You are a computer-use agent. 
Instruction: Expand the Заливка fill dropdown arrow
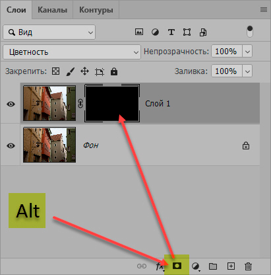[247, 71]
